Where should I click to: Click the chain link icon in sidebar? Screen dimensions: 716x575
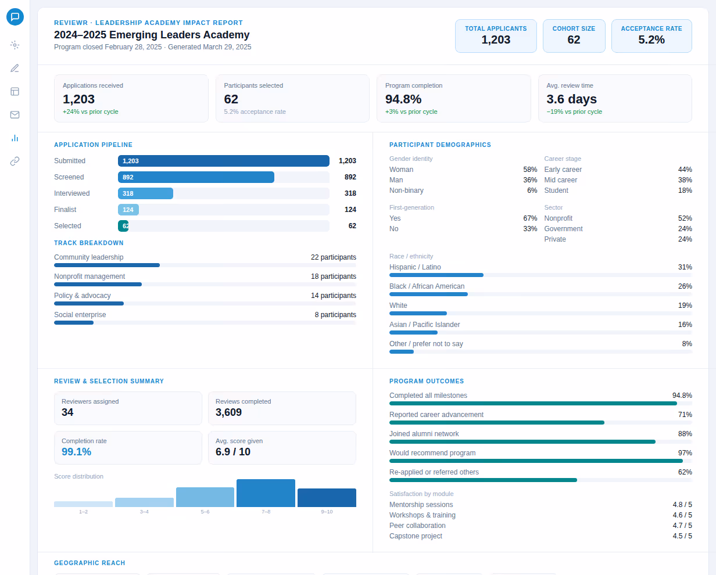tap(15, 161)
